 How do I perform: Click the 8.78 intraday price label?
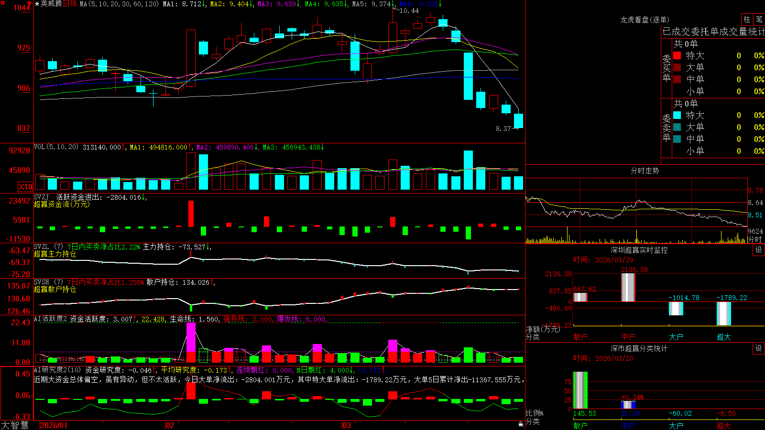[x=755, y=190]
